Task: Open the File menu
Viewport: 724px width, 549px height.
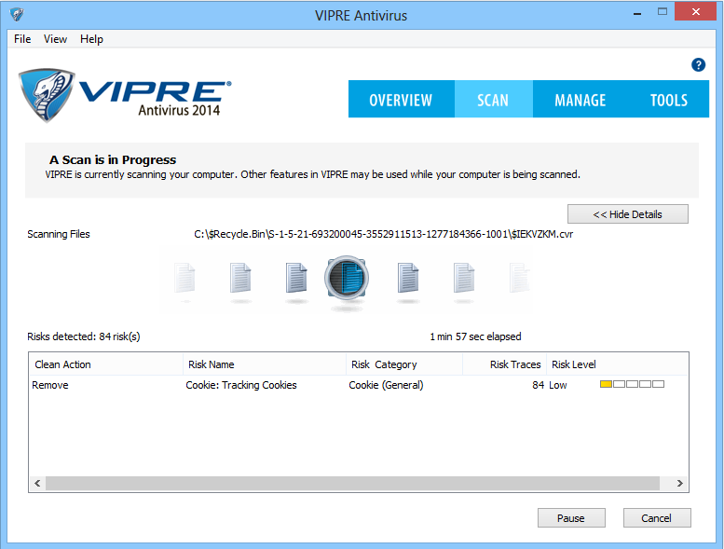Action: (22, 39)
